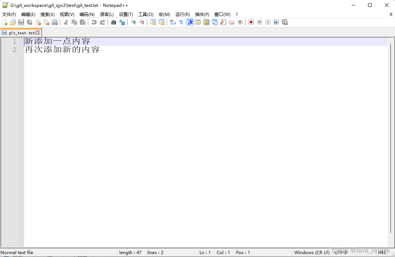Open the 设置(T) menu
The image size is (395, 257).
[126, 15]
